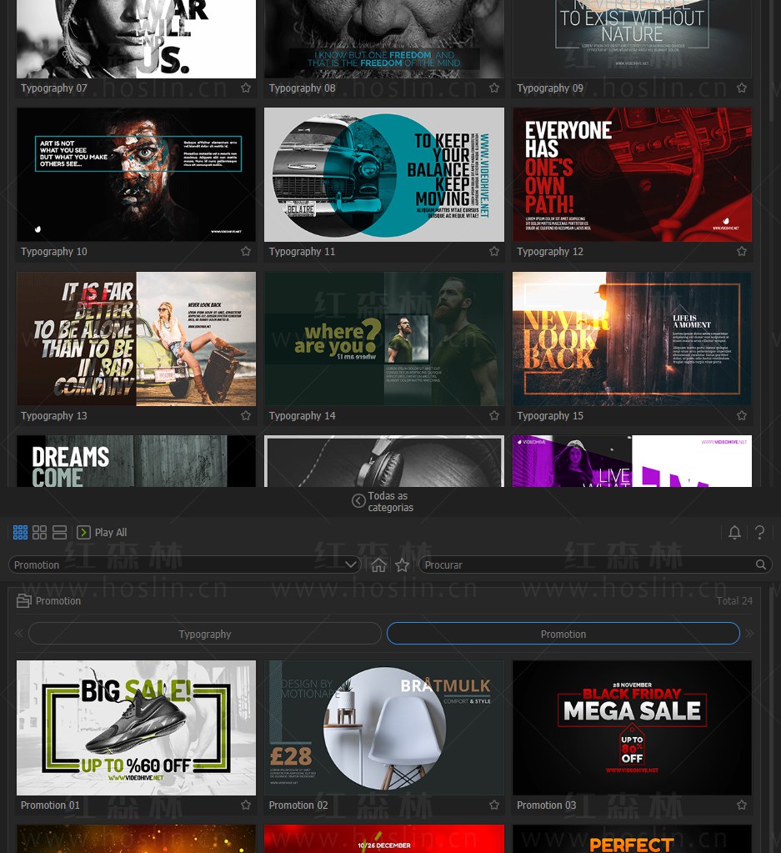
Task: Switch to small grid view
Action: pos(20,532)
